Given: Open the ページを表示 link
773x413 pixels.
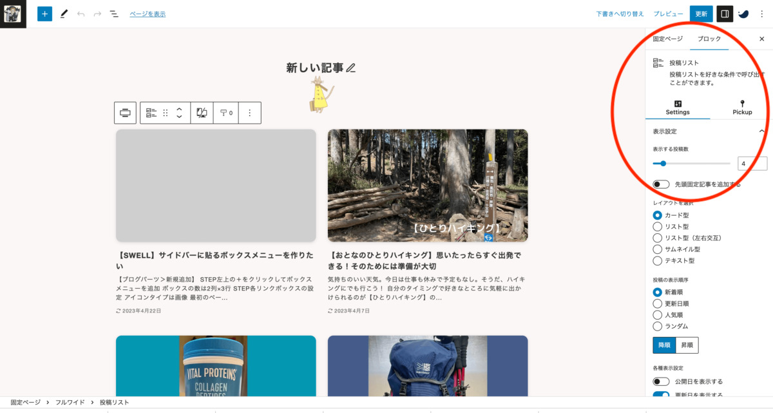Looking at the screenshot, I should click(148, 14).
